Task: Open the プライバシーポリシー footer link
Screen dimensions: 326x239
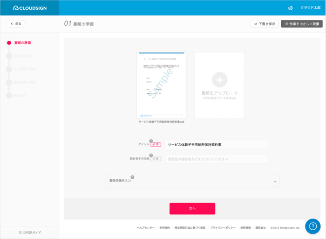Action: [223, 227]
